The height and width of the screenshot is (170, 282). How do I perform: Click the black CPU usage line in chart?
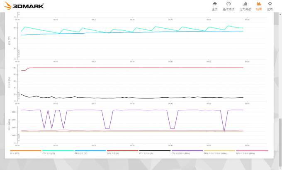click(x=124, y=98)
